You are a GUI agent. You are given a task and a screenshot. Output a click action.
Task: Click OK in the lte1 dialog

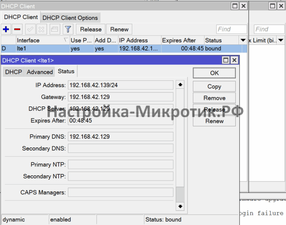tap(214, 73)
